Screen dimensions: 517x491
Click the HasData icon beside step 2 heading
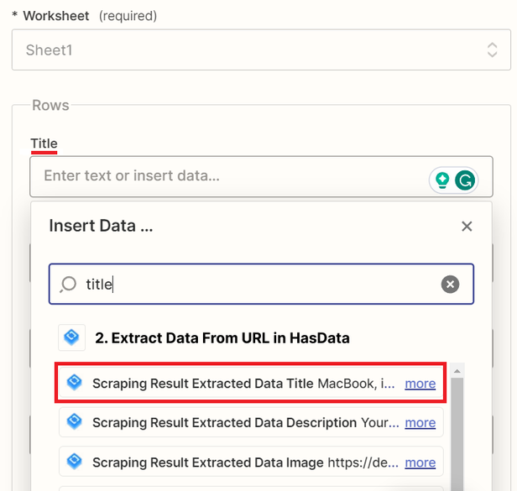pyautogui.click(x=71, y=337)
